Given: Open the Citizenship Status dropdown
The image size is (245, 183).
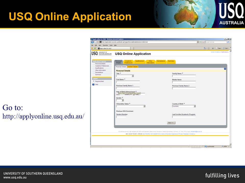Looking at the screenshot, I should 131,106.
